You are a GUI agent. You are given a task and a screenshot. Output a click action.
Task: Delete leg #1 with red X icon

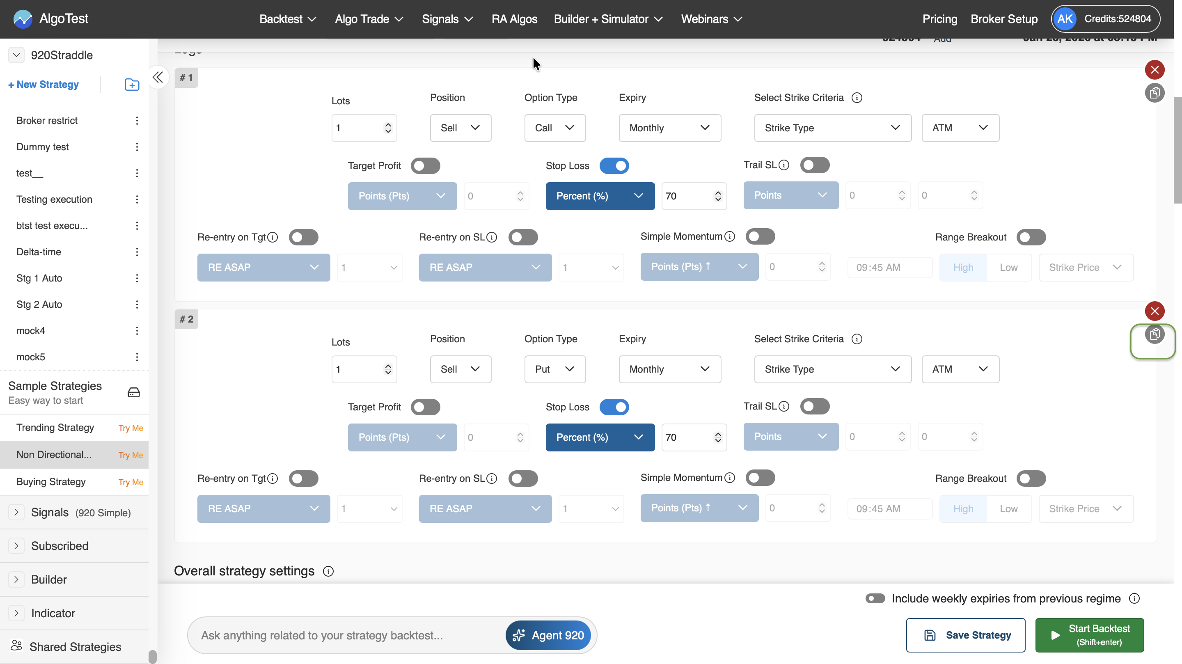pyautogui.click(x=1155, y=70)
